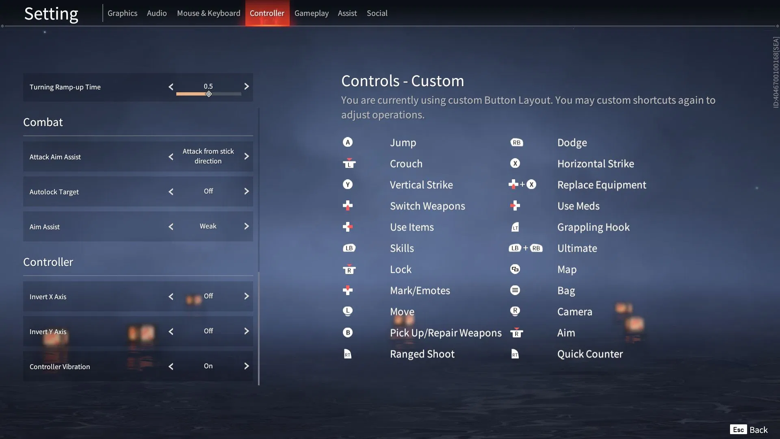Adjust Turning Ramp-up Time slider
Viewport: 780px width, 439px height.
(x=209, y=93)
